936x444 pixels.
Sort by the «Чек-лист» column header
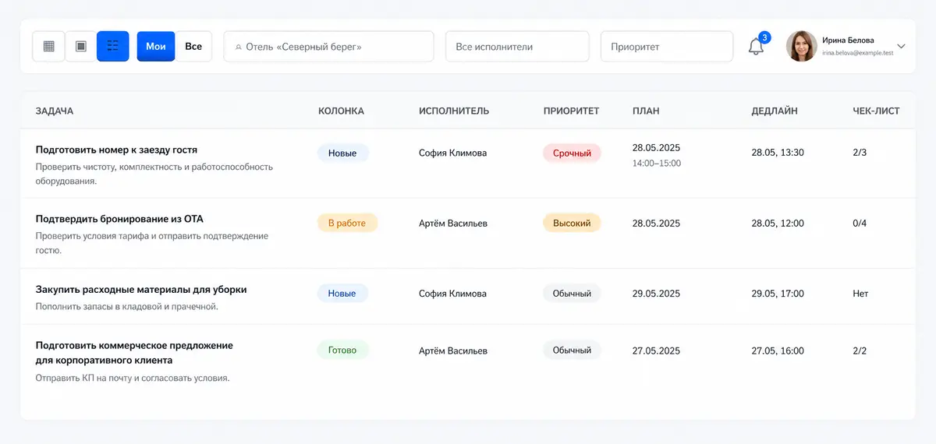coord(876,111)
